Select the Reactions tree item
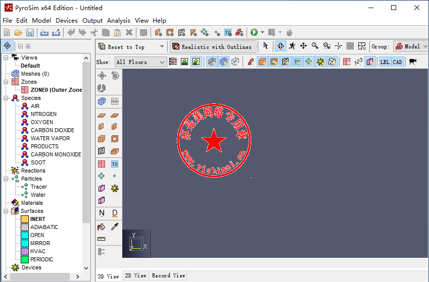Screen dimensions: 429x282 point(33,171)
